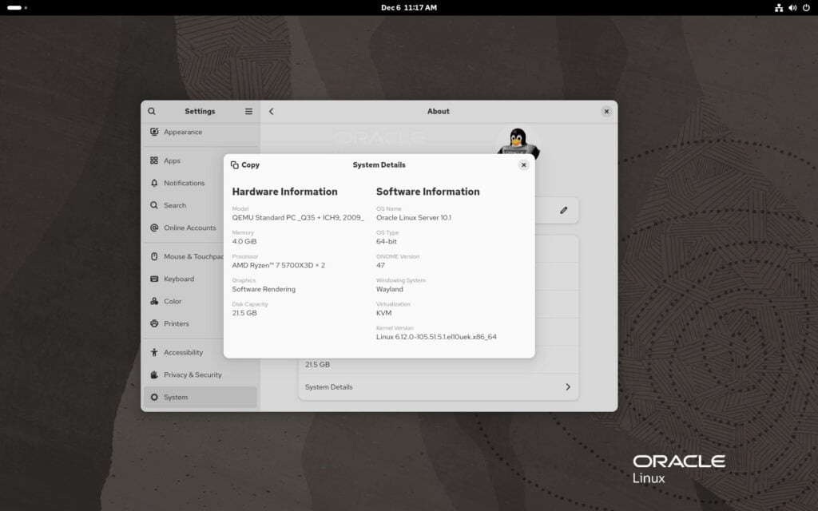Copy the system details
Viewport: 818px width, 511px height.
click(x=244, y=164)
